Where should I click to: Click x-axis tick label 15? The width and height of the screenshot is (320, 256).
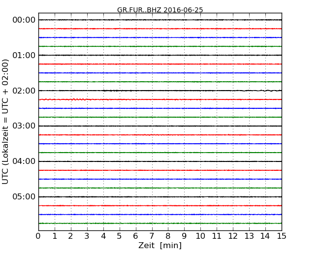[282, 236]
